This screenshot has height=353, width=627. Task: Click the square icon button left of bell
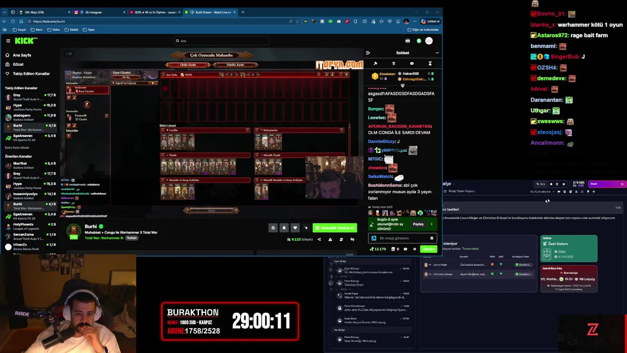(x=273, y=227)
